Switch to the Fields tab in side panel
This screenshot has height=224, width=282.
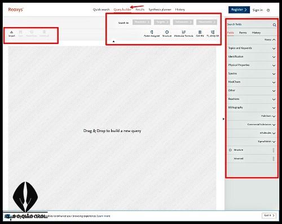click(231, 33)
